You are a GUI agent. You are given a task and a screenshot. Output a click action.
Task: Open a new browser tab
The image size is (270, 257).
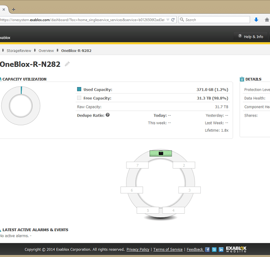tap(13, 10)
